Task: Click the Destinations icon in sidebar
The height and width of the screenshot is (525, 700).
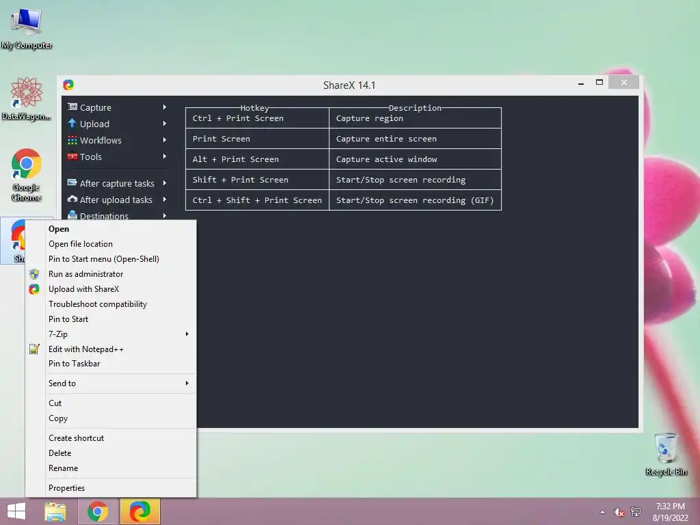Action: coord(72,215)
